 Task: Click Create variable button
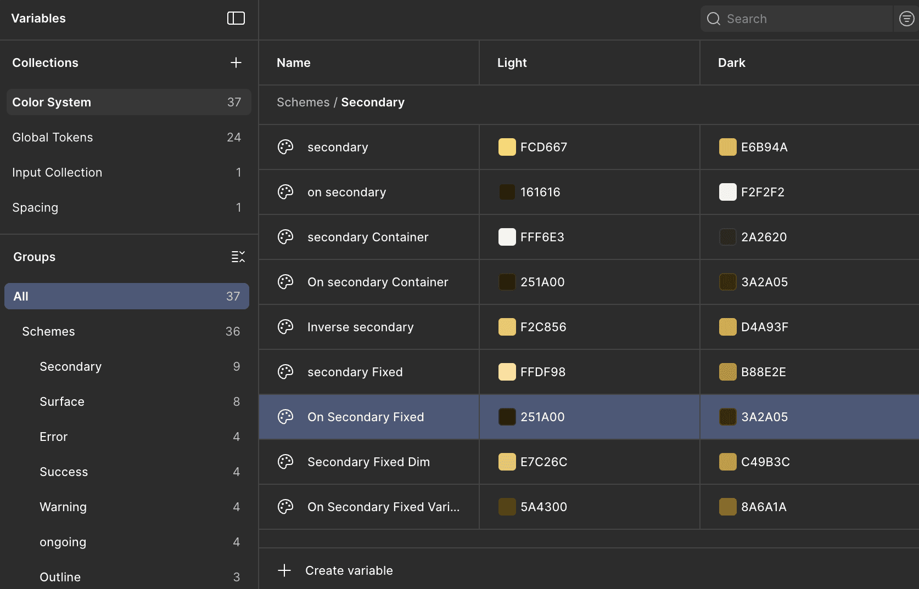[x=349, y=570]
